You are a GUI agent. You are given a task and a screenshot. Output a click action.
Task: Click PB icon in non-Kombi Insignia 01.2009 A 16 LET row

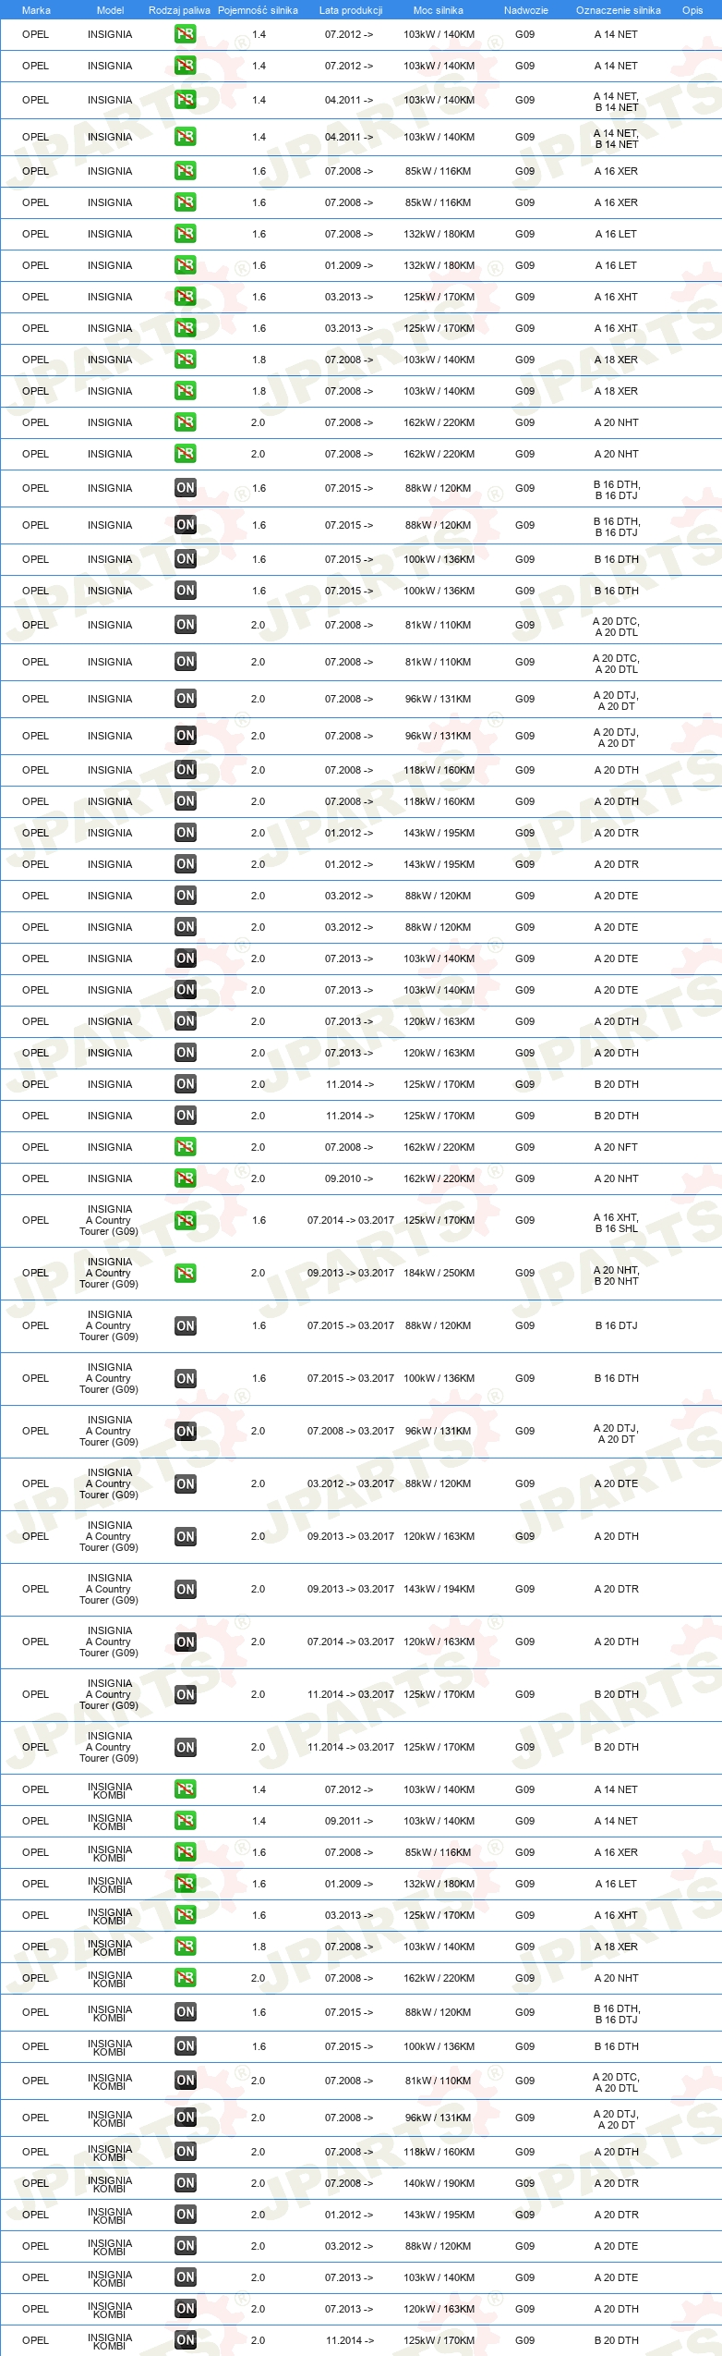(185, 265)
